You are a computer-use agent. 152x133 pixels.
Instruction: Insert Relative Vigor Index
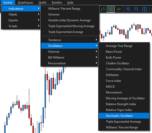[x=124, y=110]
